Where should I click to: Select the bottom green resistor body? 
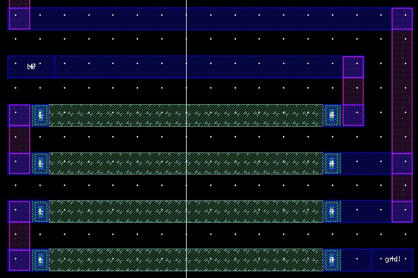pyautogui.click(x=186, y=260)
